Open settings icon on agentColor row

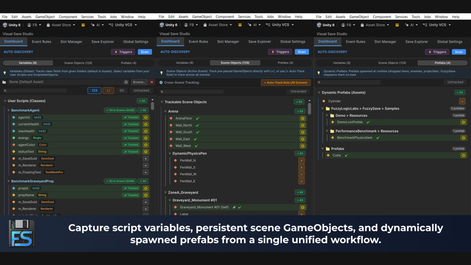[x=146, y=145]
